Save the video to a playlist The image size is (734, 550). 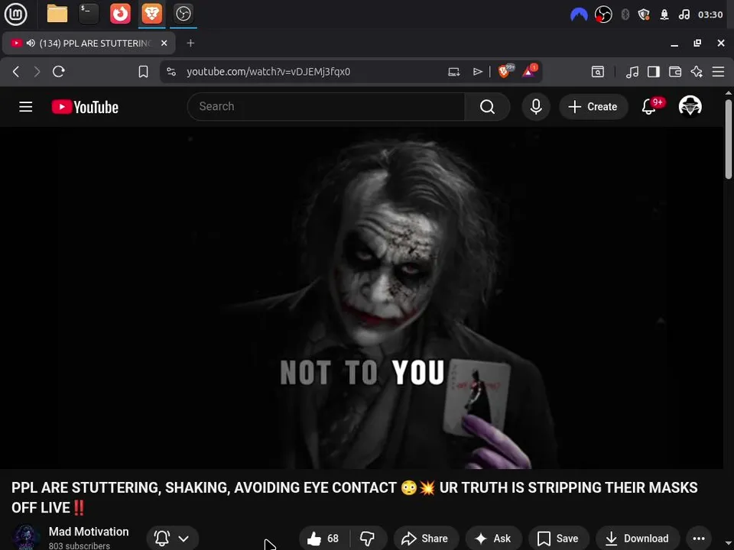point(558,539)
